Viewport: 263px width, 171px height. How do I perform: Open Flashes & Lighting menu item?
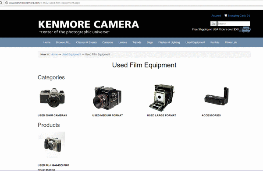click(x=169, y=42)
